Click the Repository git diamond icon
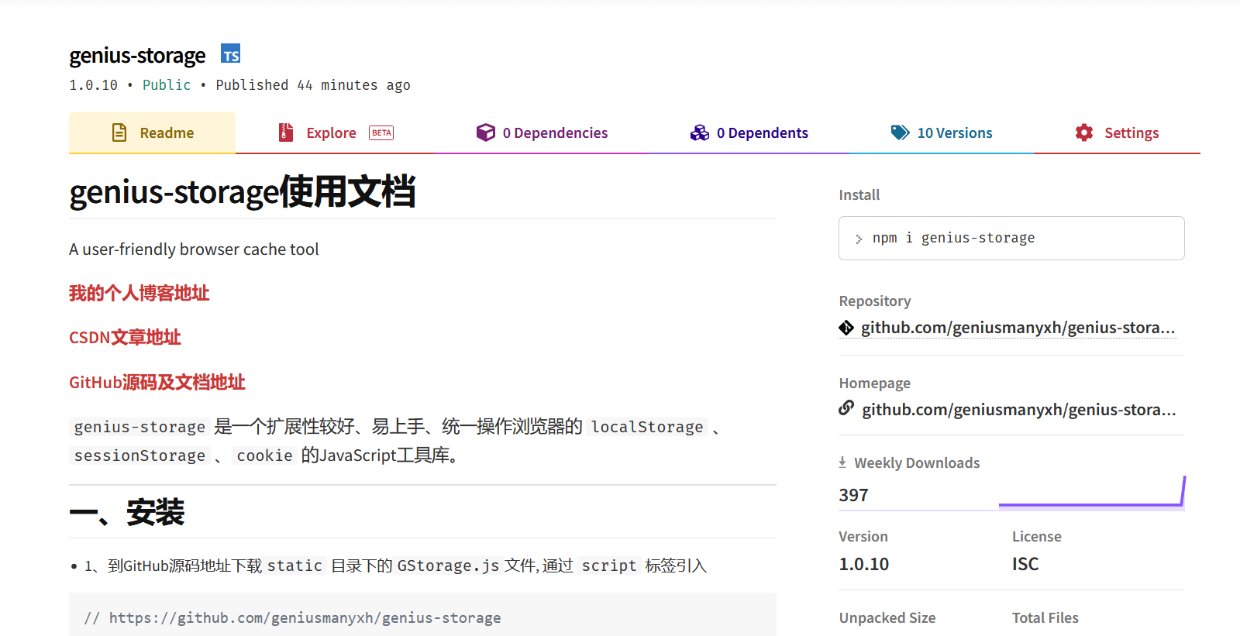The height and width of the screenshot is (636, 1240). click(x=846, y=328)
